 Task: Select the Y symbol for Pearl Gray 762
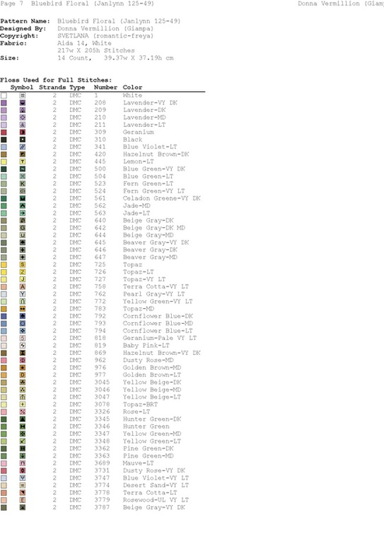coord(23,294)
